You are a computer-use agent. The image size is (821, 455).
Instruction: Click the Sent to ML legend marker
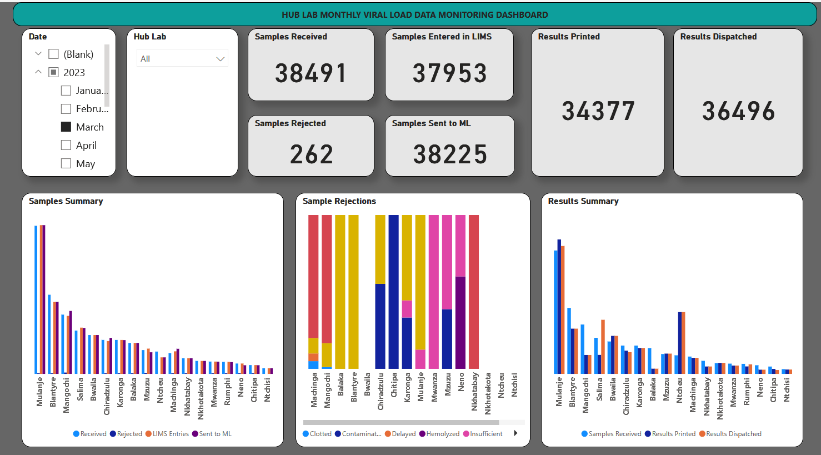coord(195,434)
